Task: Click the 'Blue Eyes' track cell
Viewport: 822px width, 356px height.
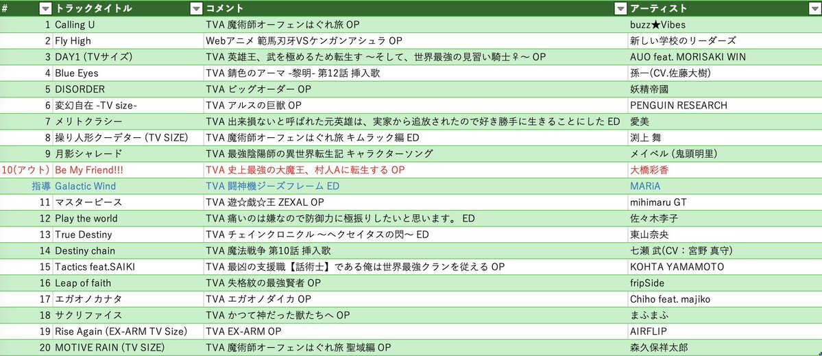Action: coord(128,73)
